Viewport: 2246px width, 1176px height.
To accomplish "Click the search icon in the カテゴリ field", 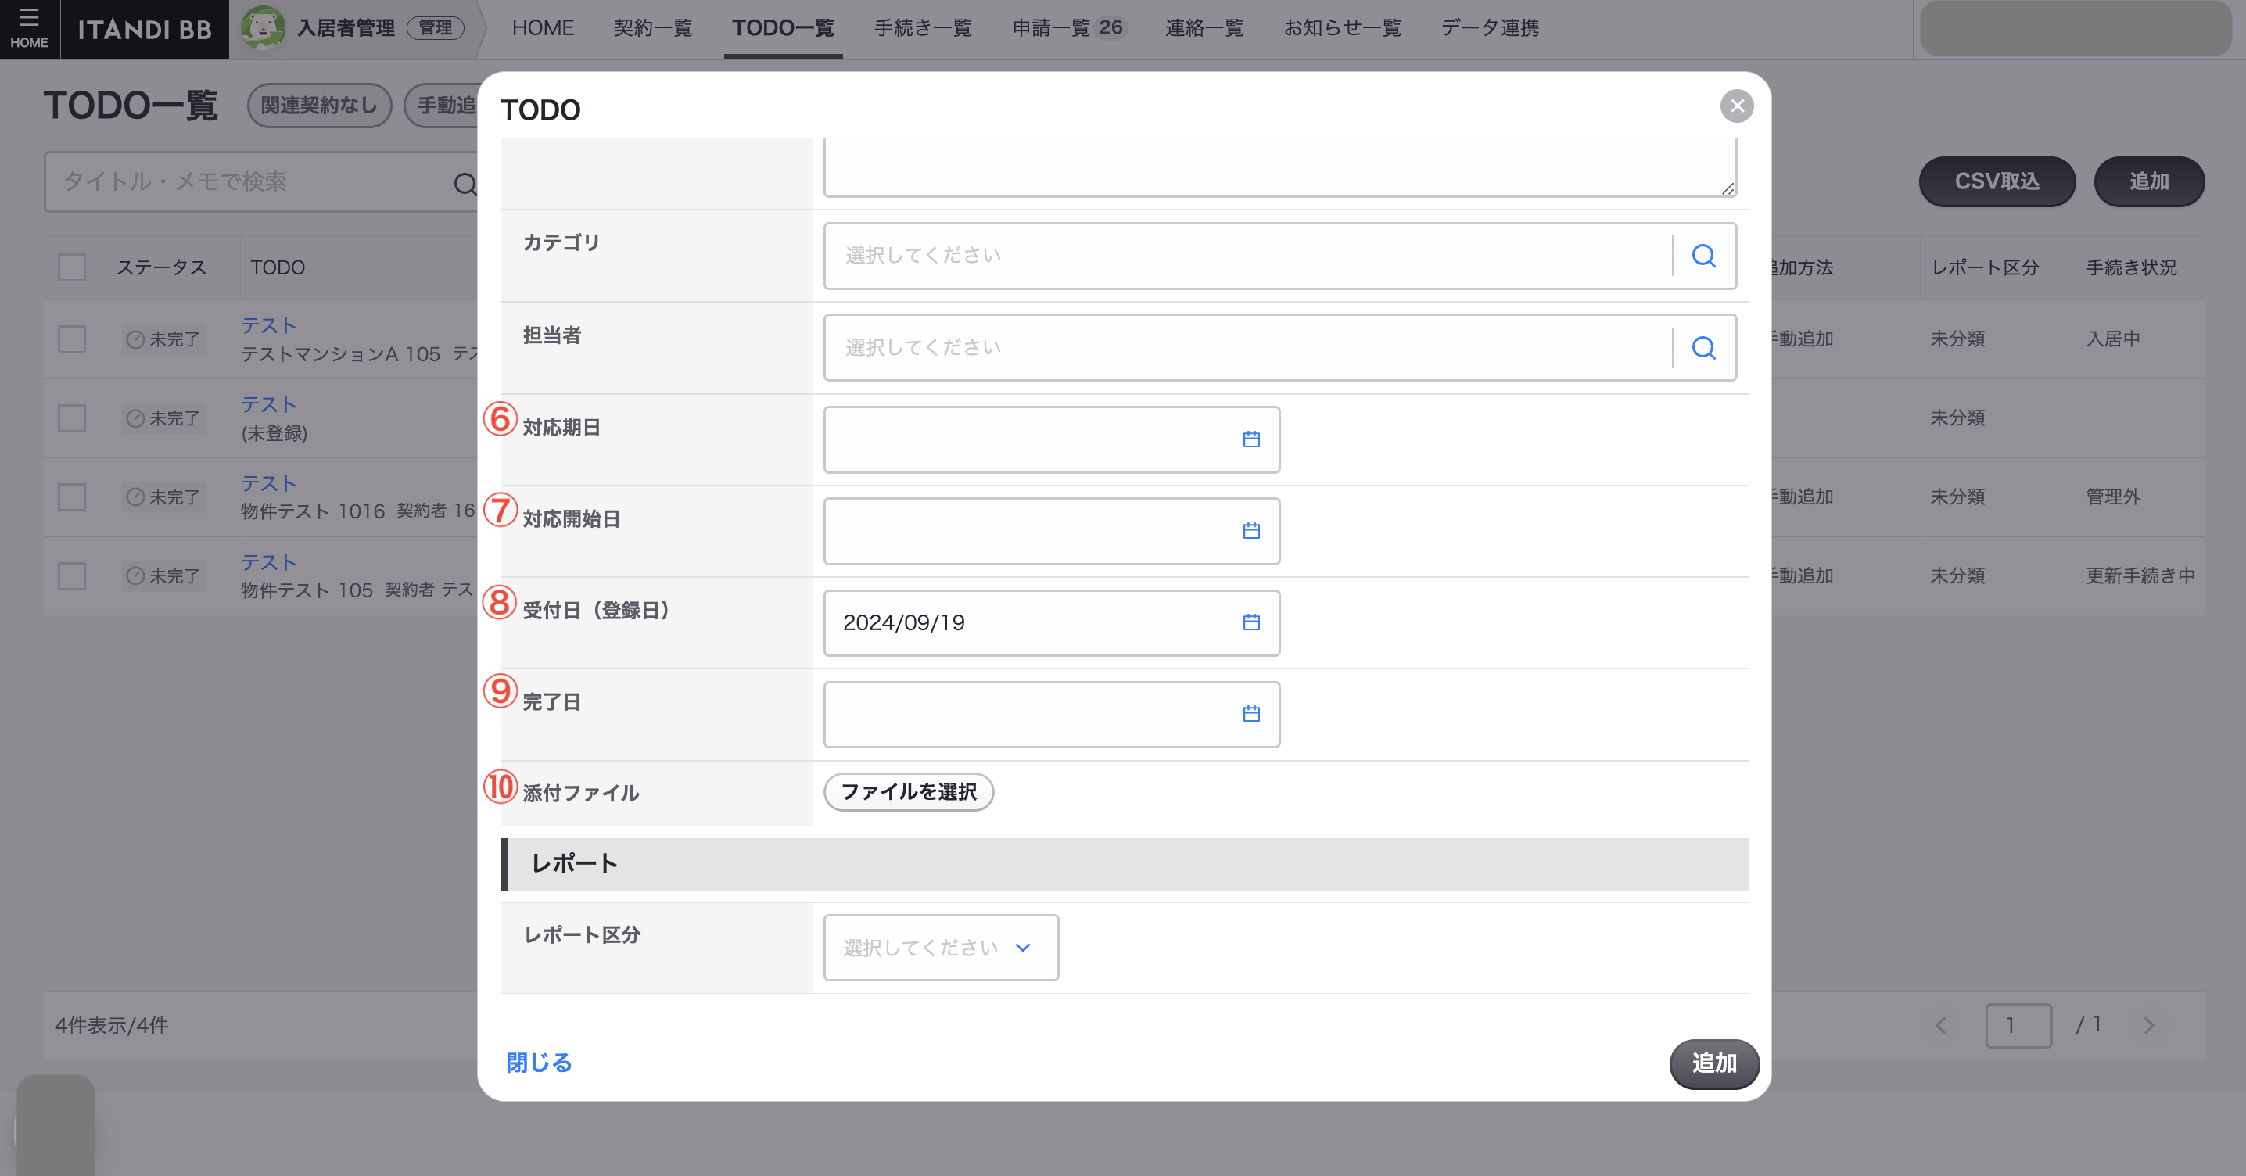I will [x=1704, y=256].
